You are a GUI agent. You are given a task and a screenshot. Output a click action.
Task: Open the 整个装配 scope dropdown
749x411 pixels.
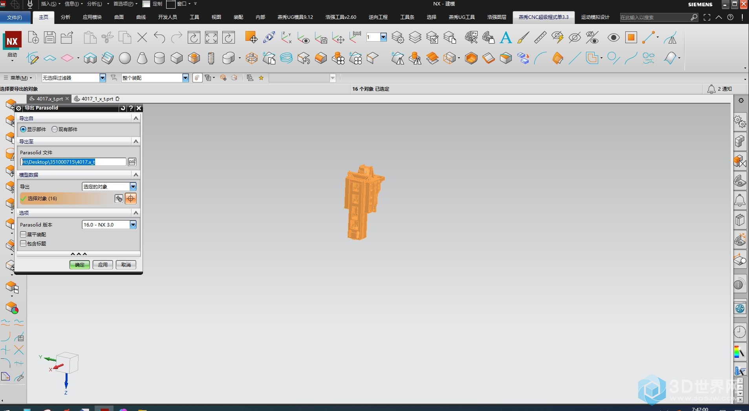click(155, 78)
